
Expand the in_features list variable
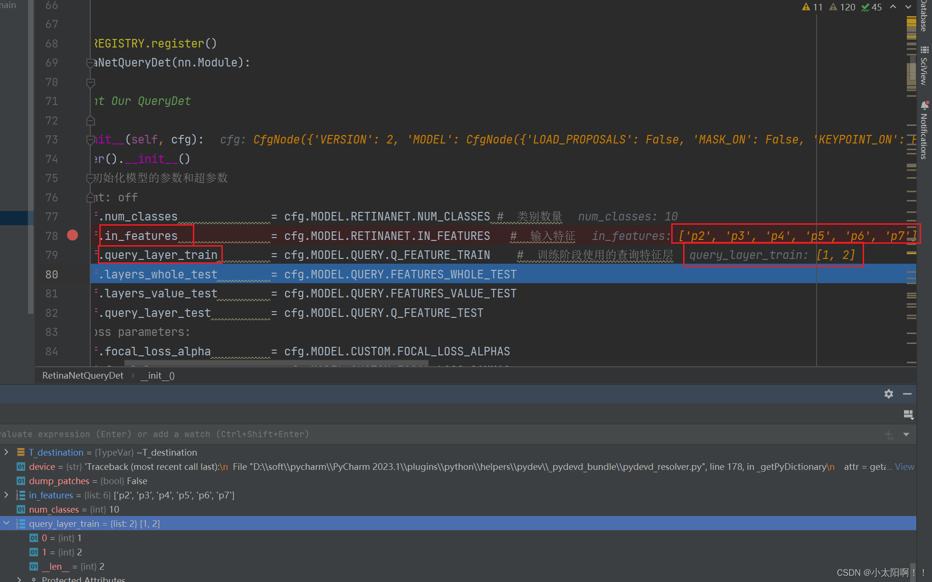tap(6, 495)
